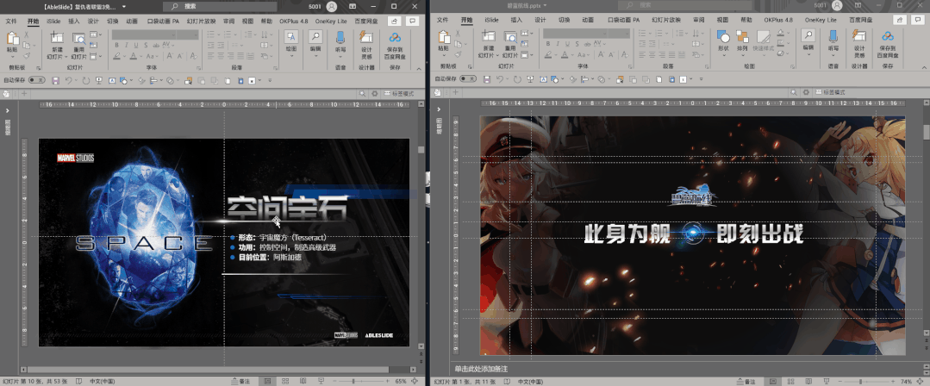Expand Paste options arrow in left window
Screen dimensions: 930x386
12,56
